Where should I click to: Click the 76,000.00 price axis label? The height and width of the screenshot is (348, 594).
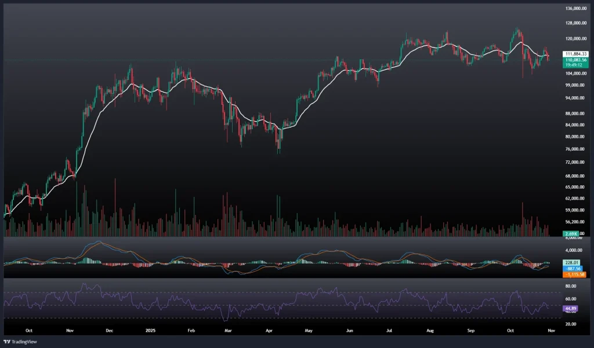(x=576, y=149)
